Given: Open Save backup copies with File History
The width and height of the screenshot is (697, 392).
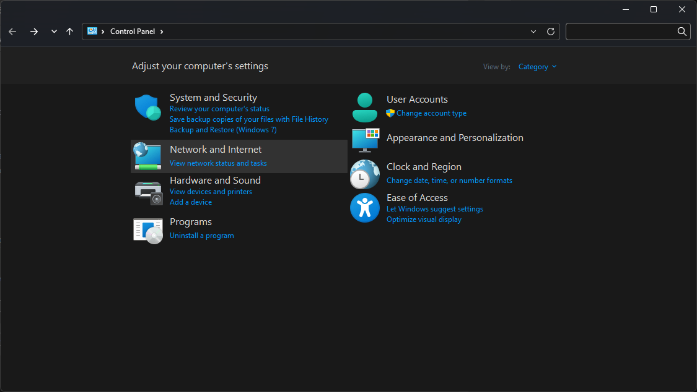Looking at the screenshot, I should (x=249, y=119).
